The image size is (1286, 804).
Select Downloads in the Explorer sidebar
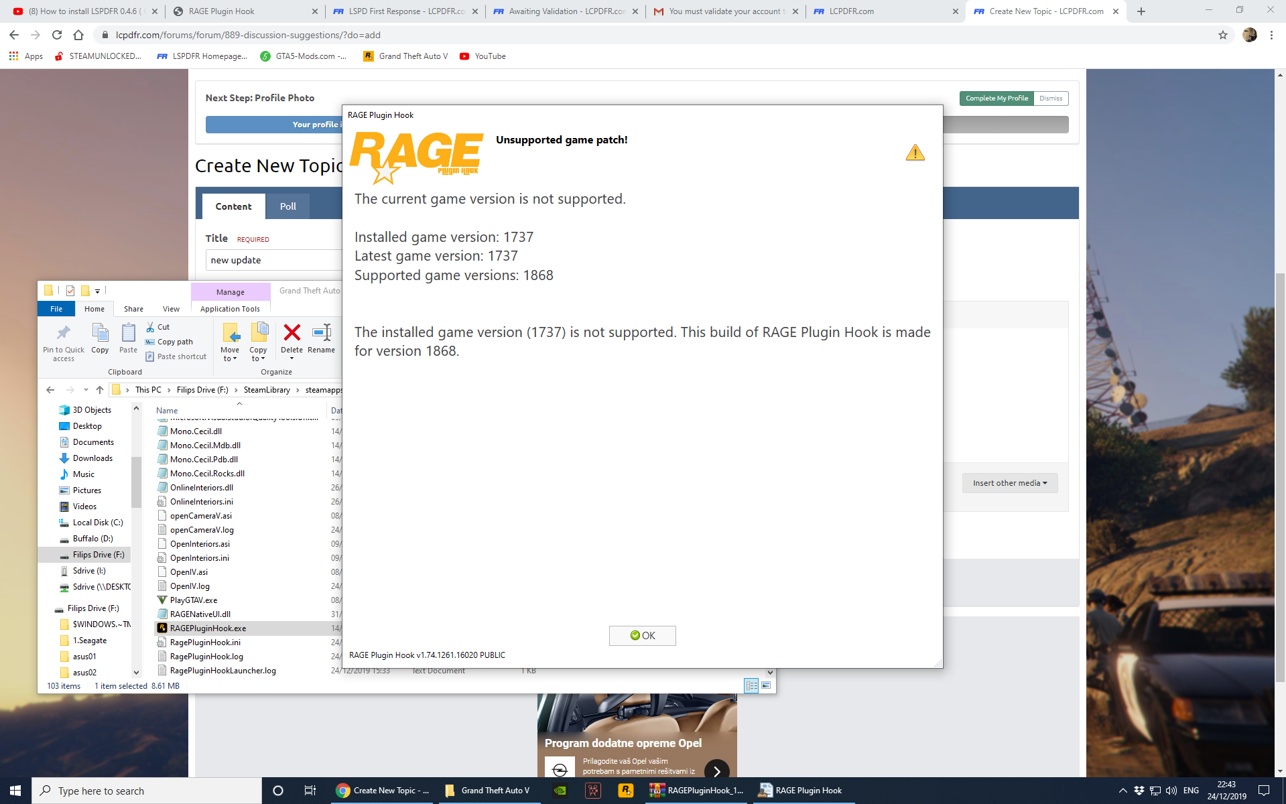(92, 458)
